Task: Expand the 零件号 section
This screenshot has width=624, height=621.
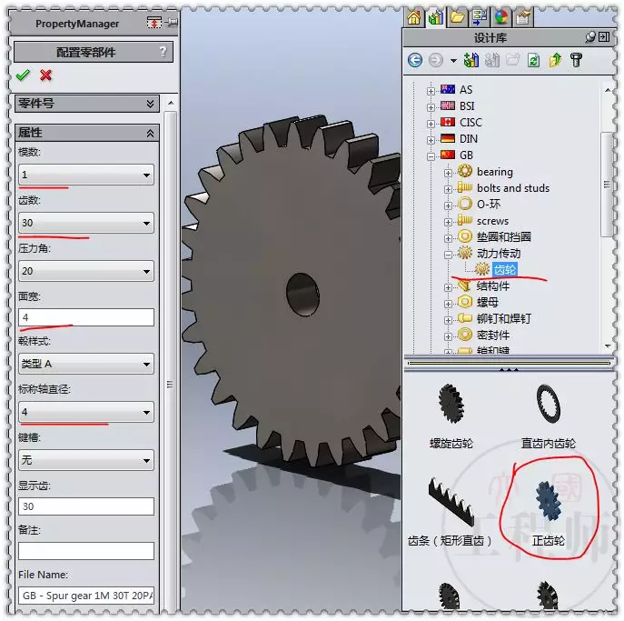Action: pos(150,104)
